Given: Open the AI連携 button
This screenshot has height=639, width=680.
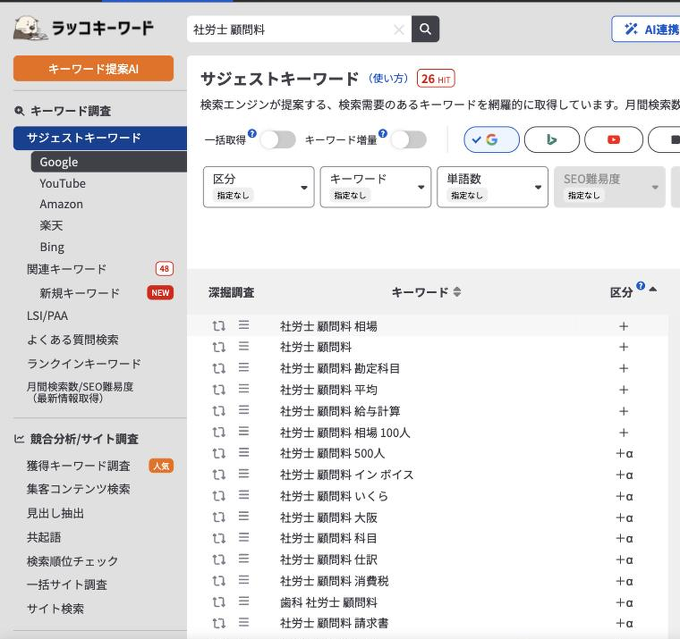Looking at the screenshot, I should 646,29.
